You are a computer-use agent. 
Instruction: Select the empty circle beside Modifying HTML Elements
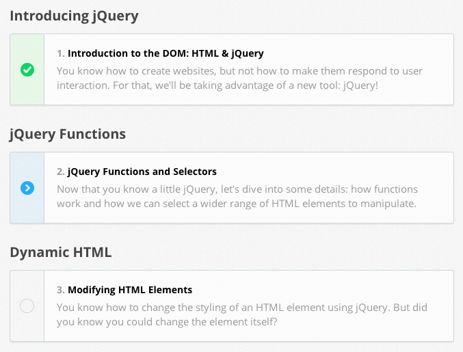pyautogui.click(x=27, y=306)
